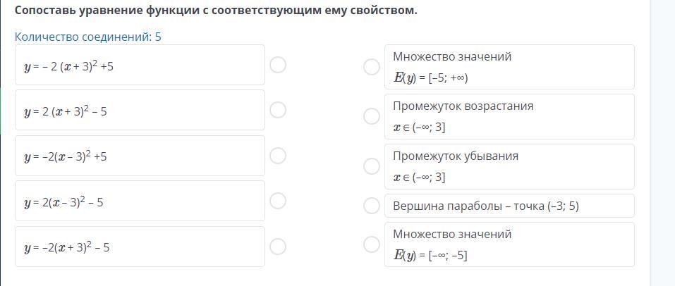Select connector circle beside y = −2(x+3)² + 5
This screenshot has height=286, width=675.
click(x=278, y=65)
